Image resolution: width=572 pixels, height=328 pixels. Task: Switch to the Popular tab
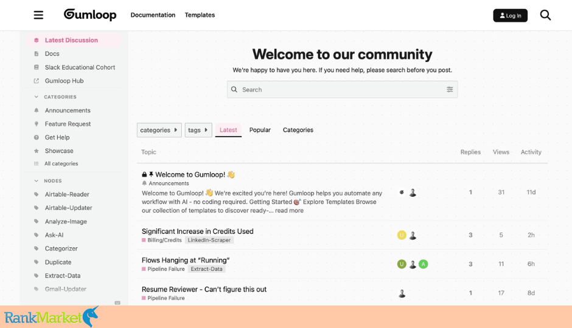coord(260,130)
